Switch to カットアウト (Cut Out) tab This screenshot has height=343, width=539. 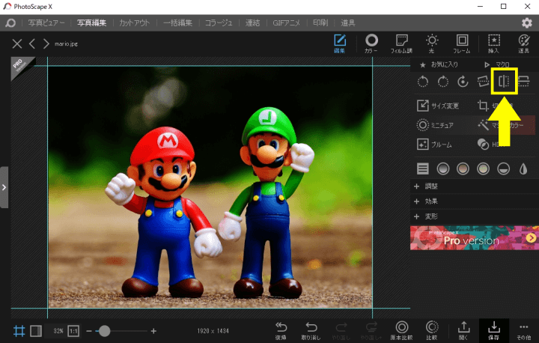pyautogui.click(x=135, y=23)
